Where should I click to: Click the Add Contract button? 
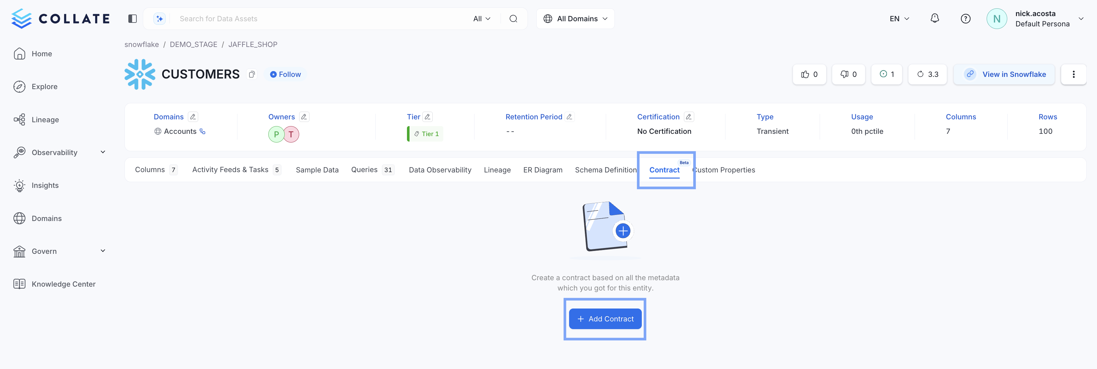click(x=605, y=319)
